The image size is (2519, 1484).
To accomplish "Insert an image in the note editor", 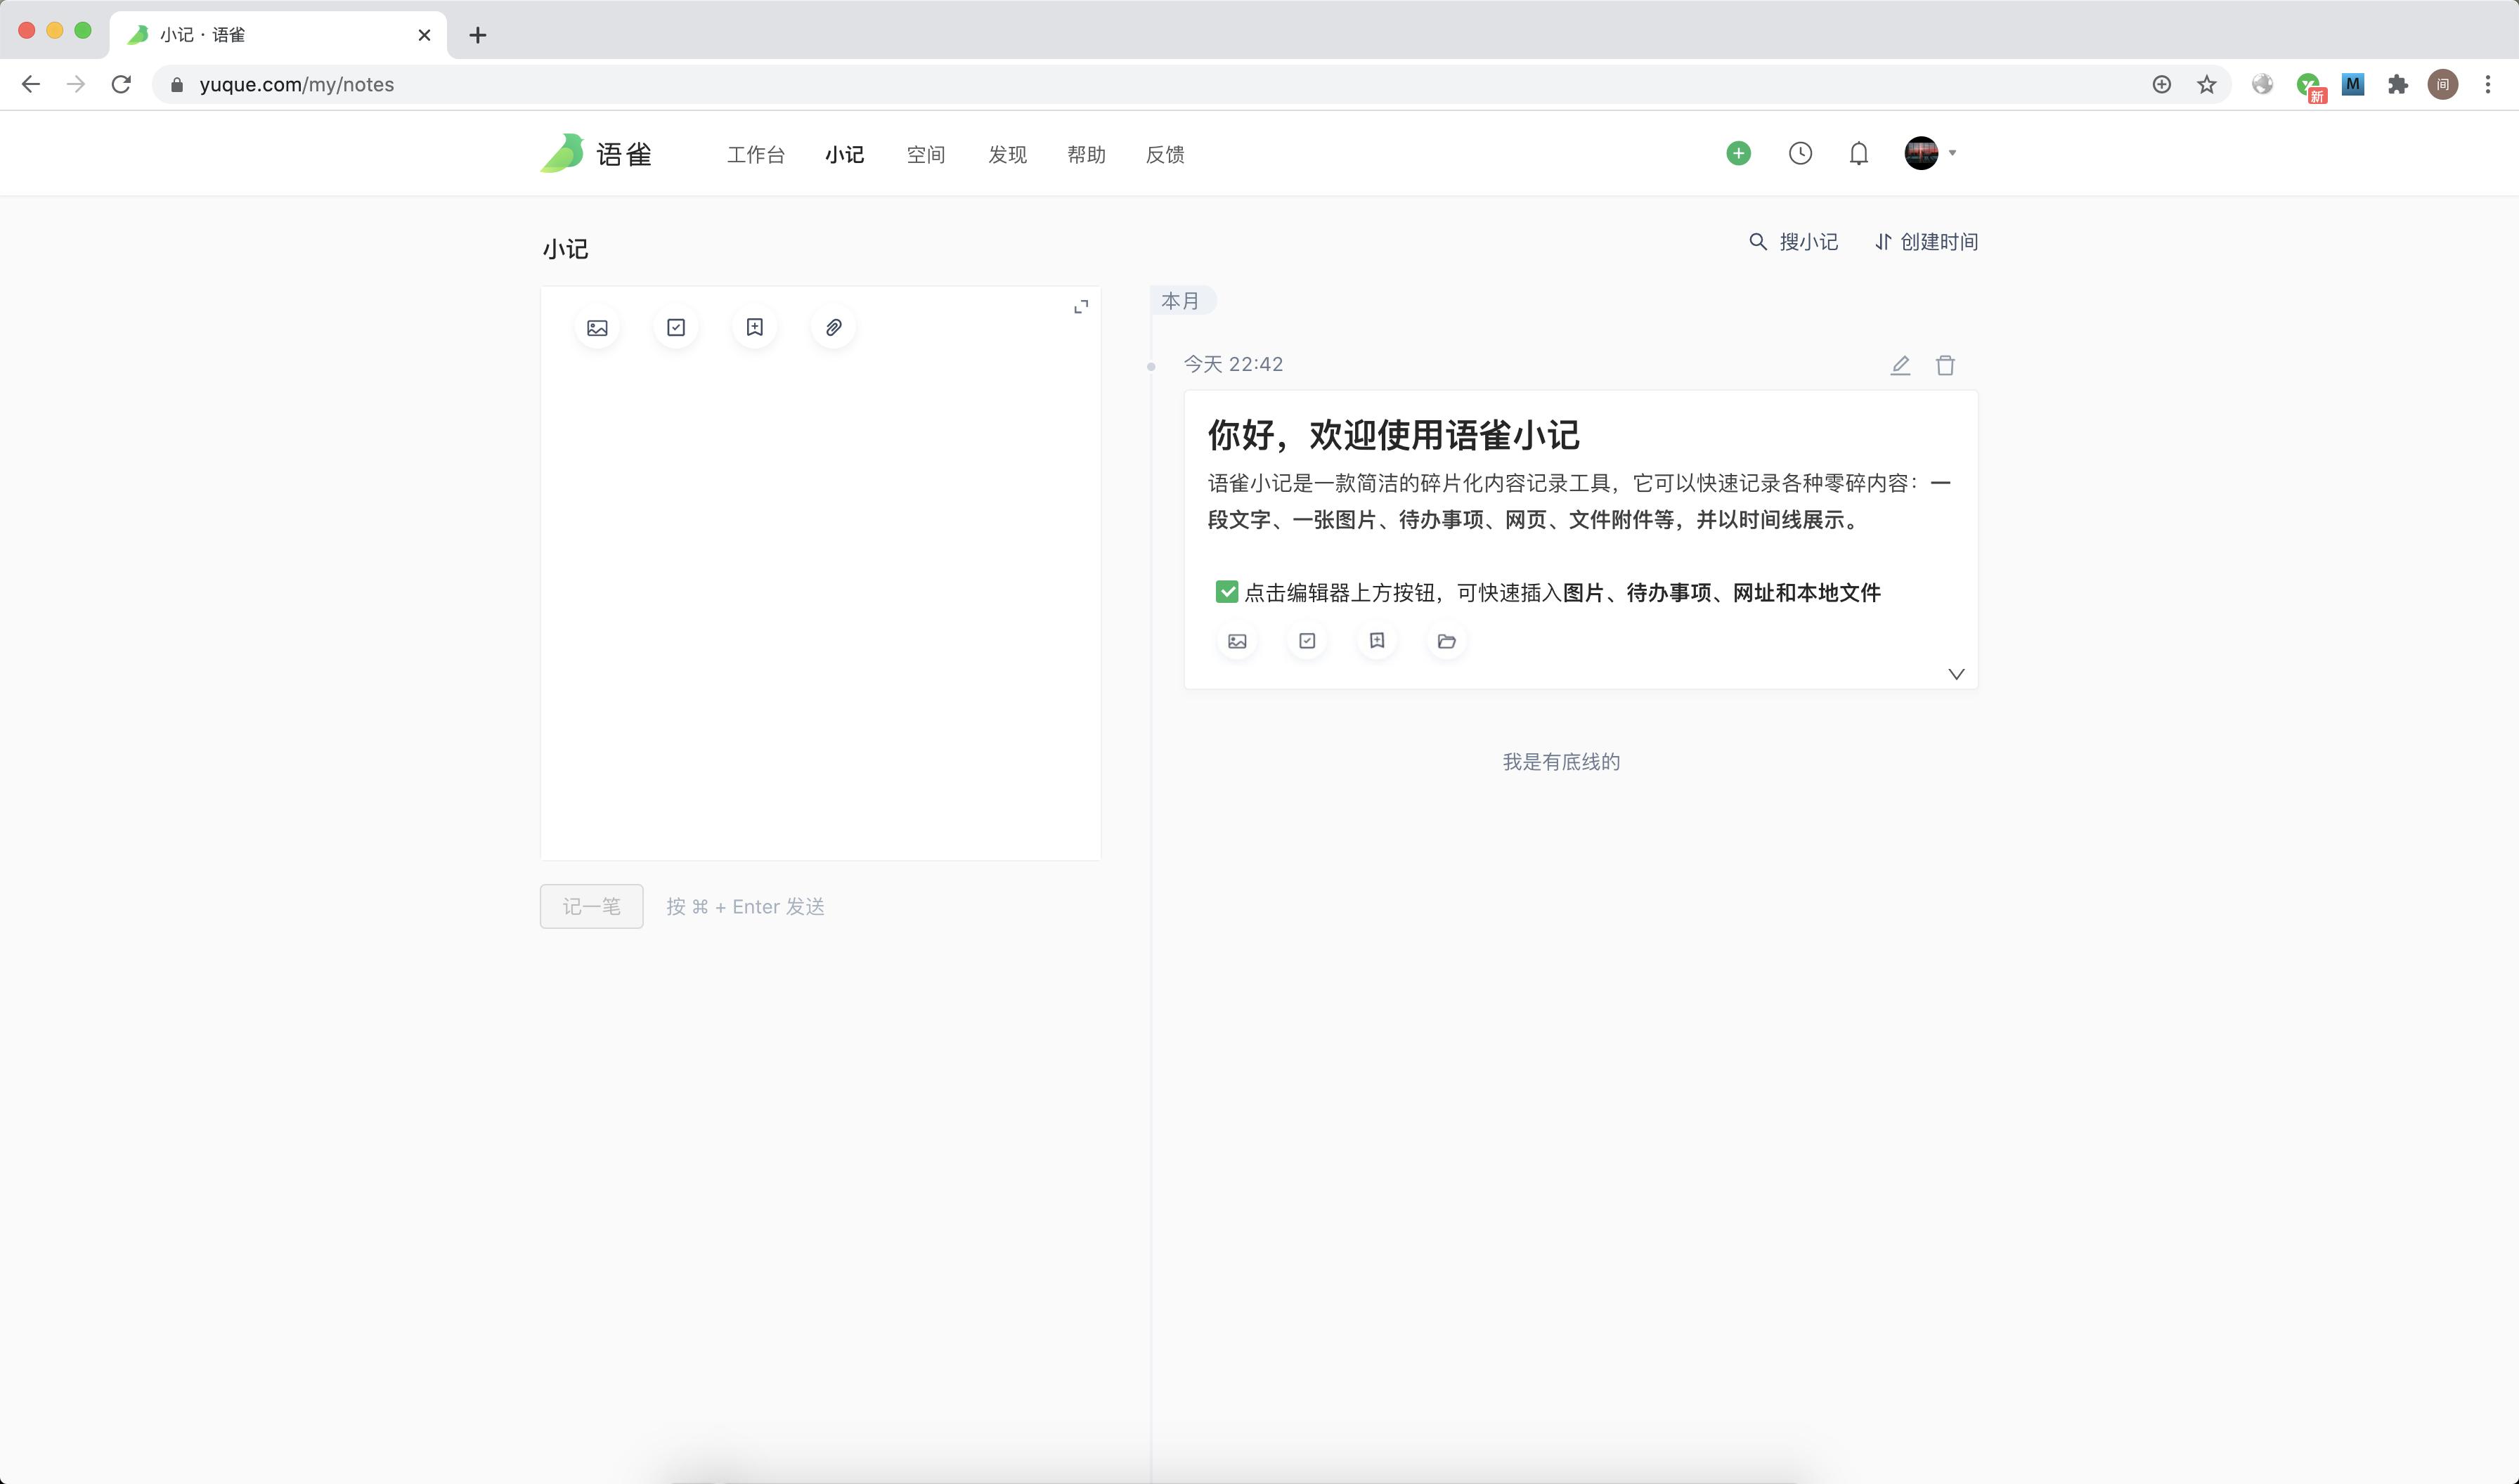I will (x=596, y=326).
